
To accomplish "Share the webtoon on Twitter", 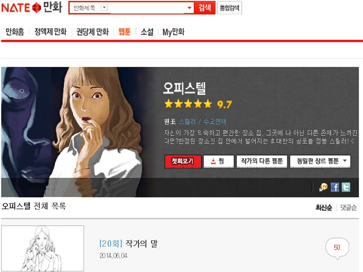I will click(x=346, y=187).
